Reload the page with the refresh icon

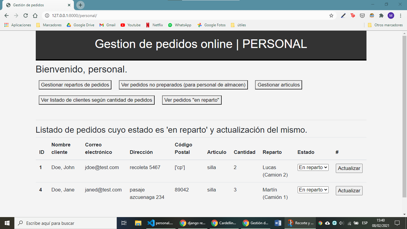tap(26, 16)
